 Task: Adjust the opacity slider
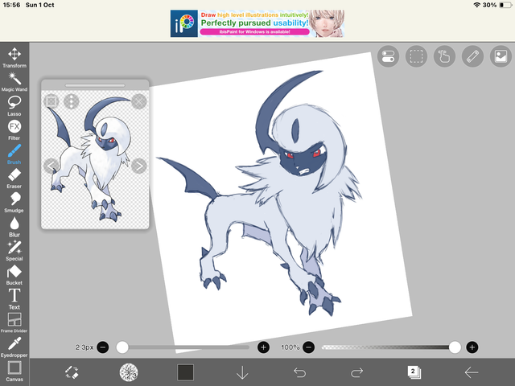[391, 347]
